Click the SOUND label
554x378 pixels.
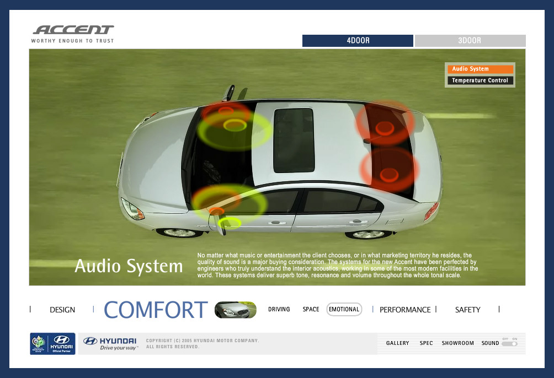pyautogui.click(x=490, y=343)
